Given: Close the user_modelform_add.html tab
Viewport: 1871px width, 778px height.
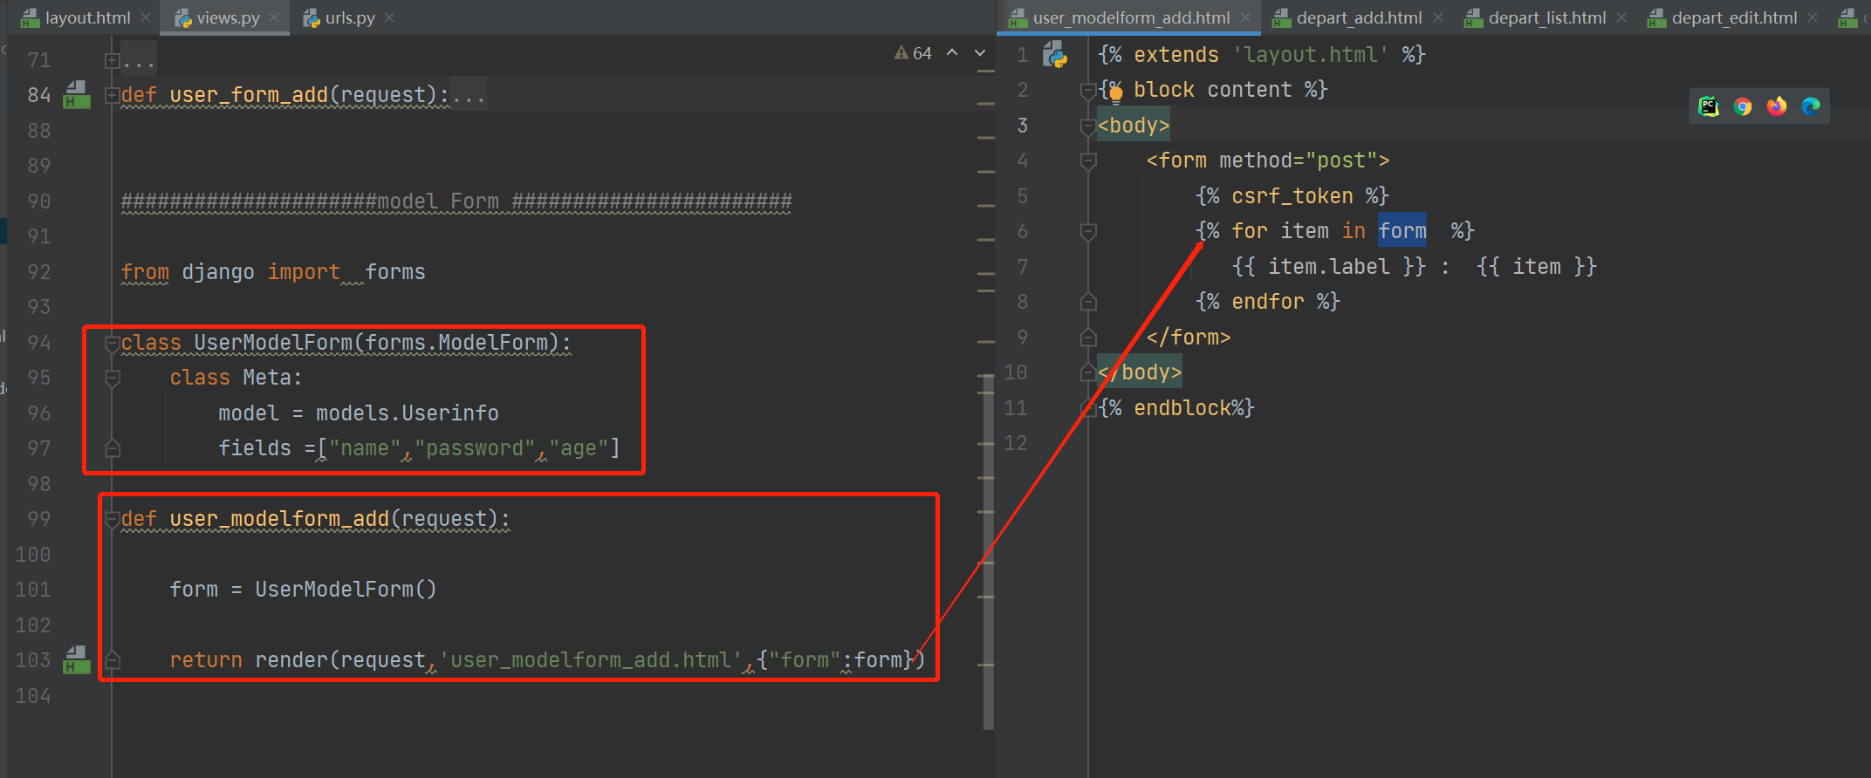Looking at the screenshot, I should tap(1245, 17).
